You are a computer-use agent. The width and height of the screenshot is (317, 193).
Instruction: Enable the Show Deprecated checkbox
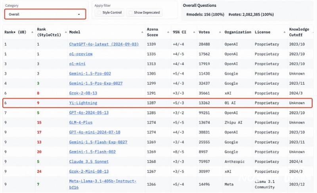tap(131, 13)
